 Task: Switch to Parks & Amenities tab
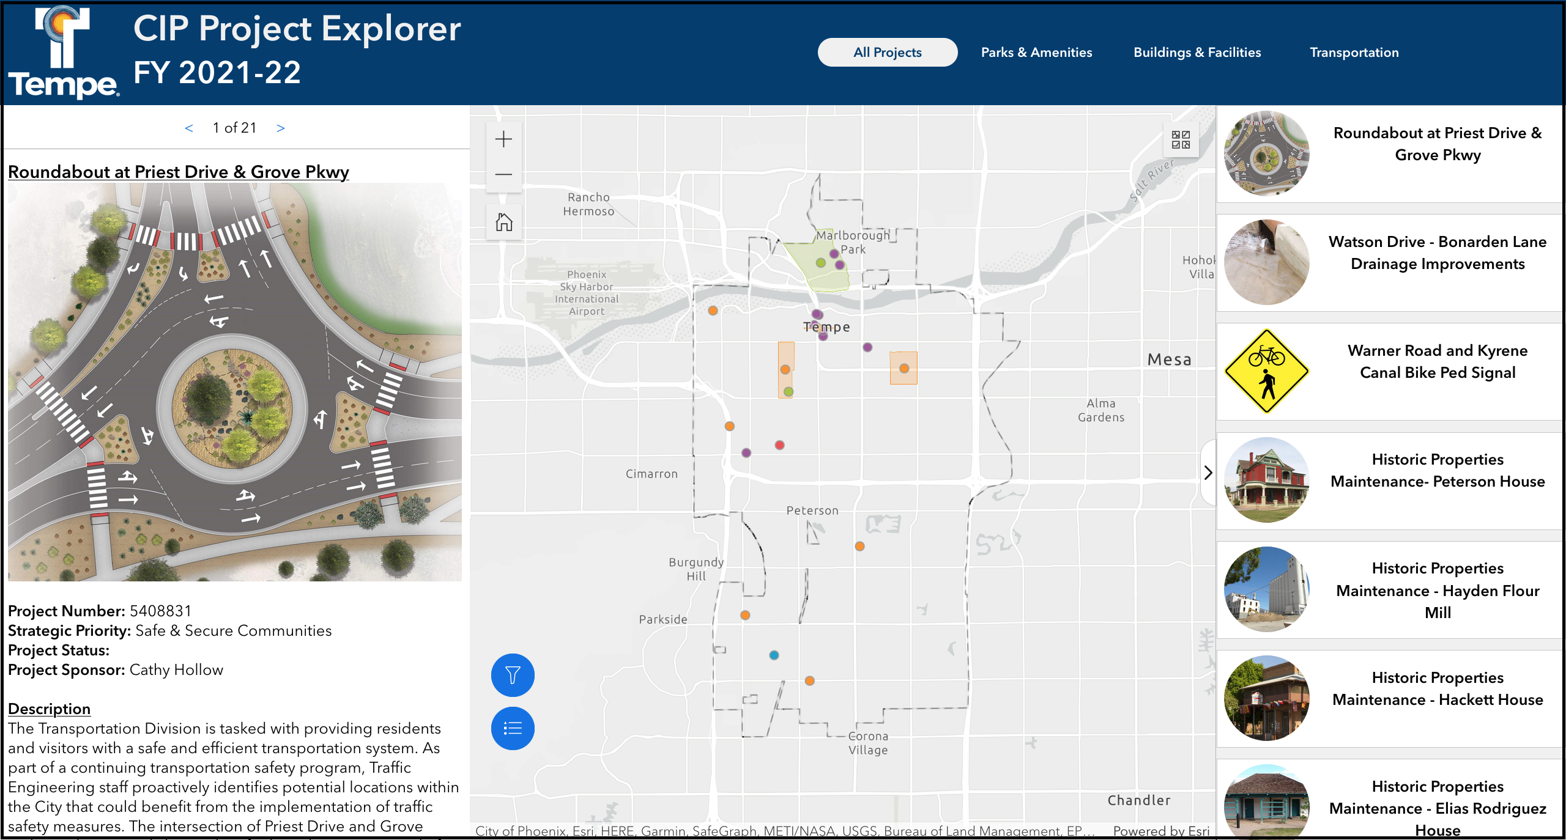click(x=1036, y=53)
